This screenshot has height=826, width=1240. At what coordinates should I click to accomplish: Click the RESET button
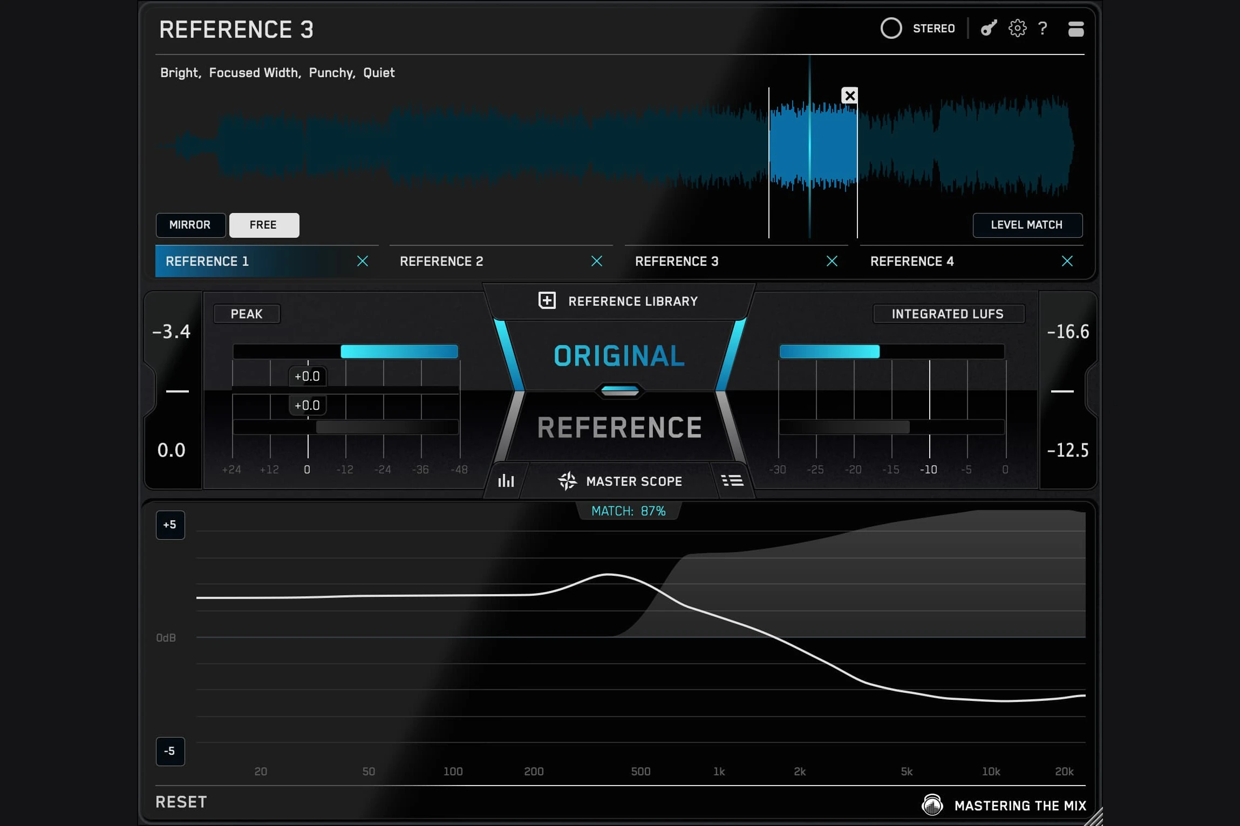pyautogui.click(x=181, y=802)
